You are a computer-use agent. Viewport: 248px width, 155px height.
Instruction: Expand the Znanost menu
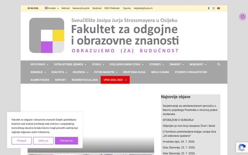click(x=177, y=64)
